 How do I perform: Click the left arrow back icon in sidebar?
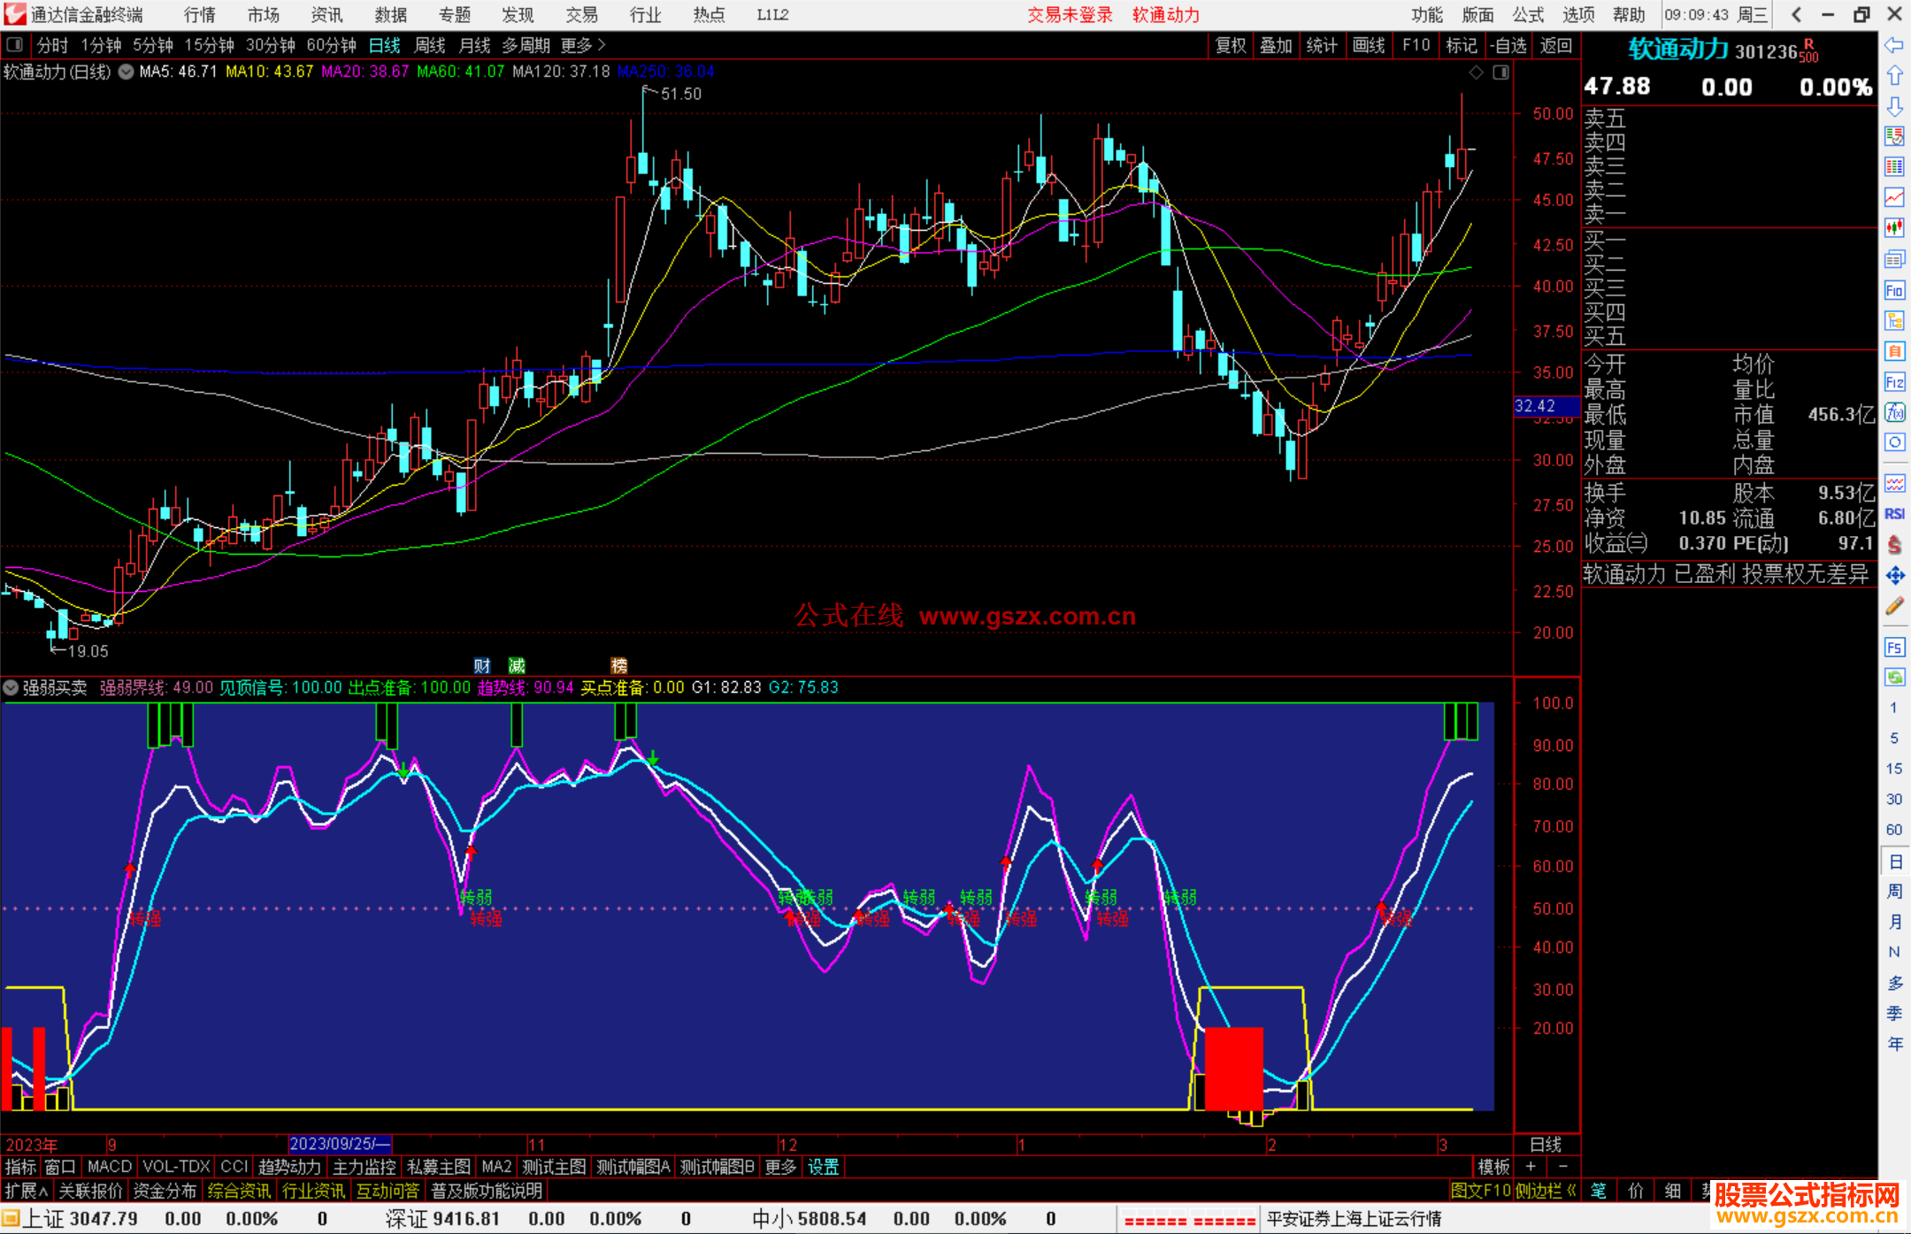(1894, 44)
